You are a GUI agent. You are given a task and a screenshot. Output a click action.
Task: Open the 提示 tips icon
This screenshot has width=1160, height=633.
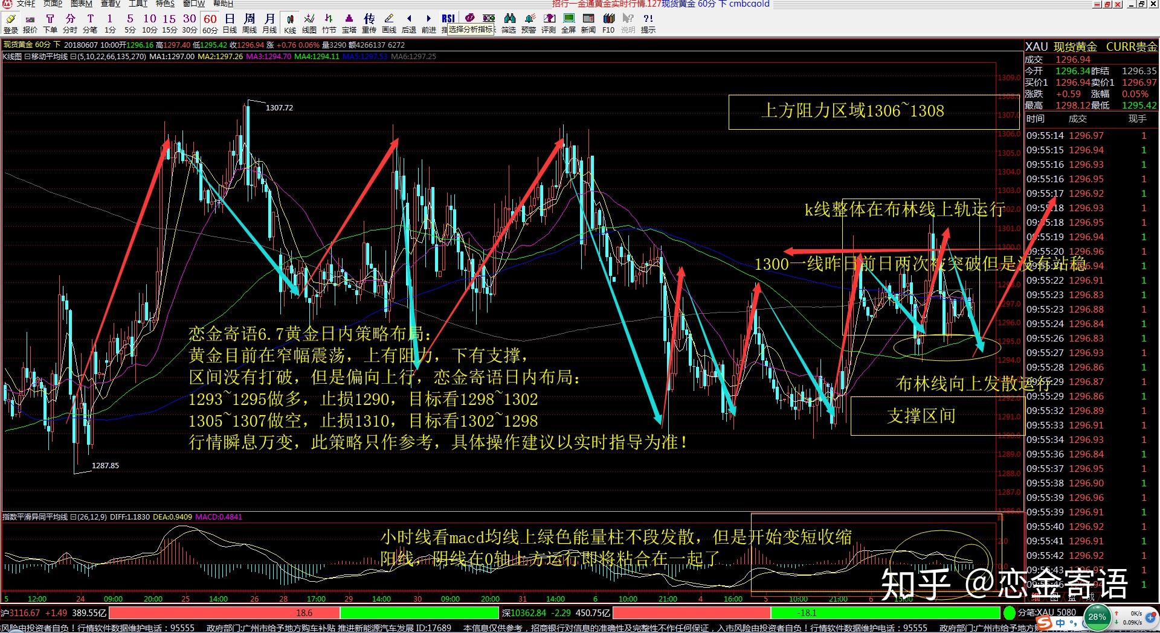tap(648, 24)
